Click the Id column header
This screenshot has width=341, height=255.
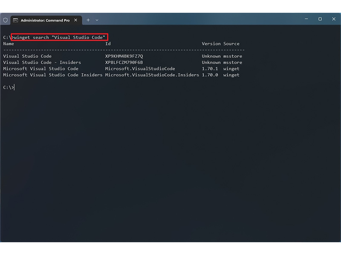108,44
